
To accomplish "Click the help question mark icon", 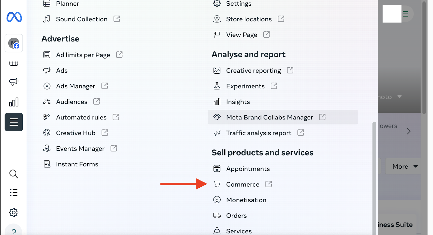I will point(14,231).
